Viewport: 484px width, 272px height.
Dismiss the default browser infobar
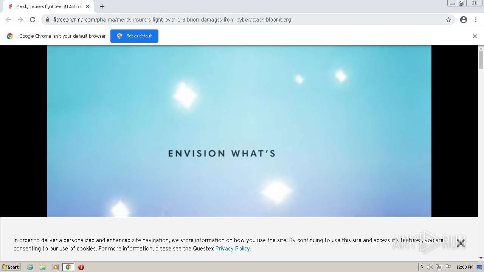click(475, 36)
